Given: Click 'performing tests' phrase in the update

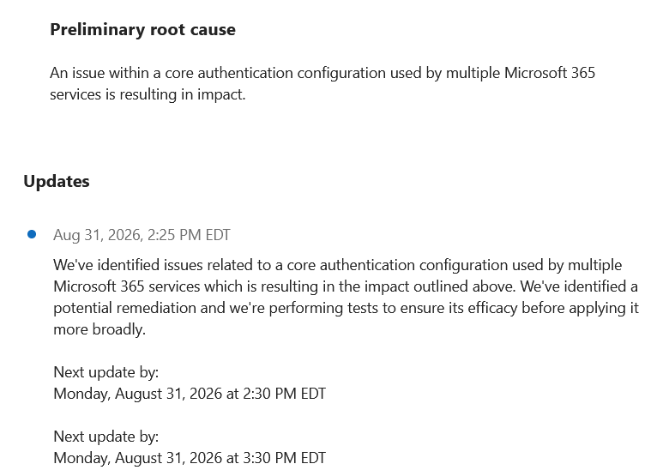Looking at the screenshot, I should 323,308.
